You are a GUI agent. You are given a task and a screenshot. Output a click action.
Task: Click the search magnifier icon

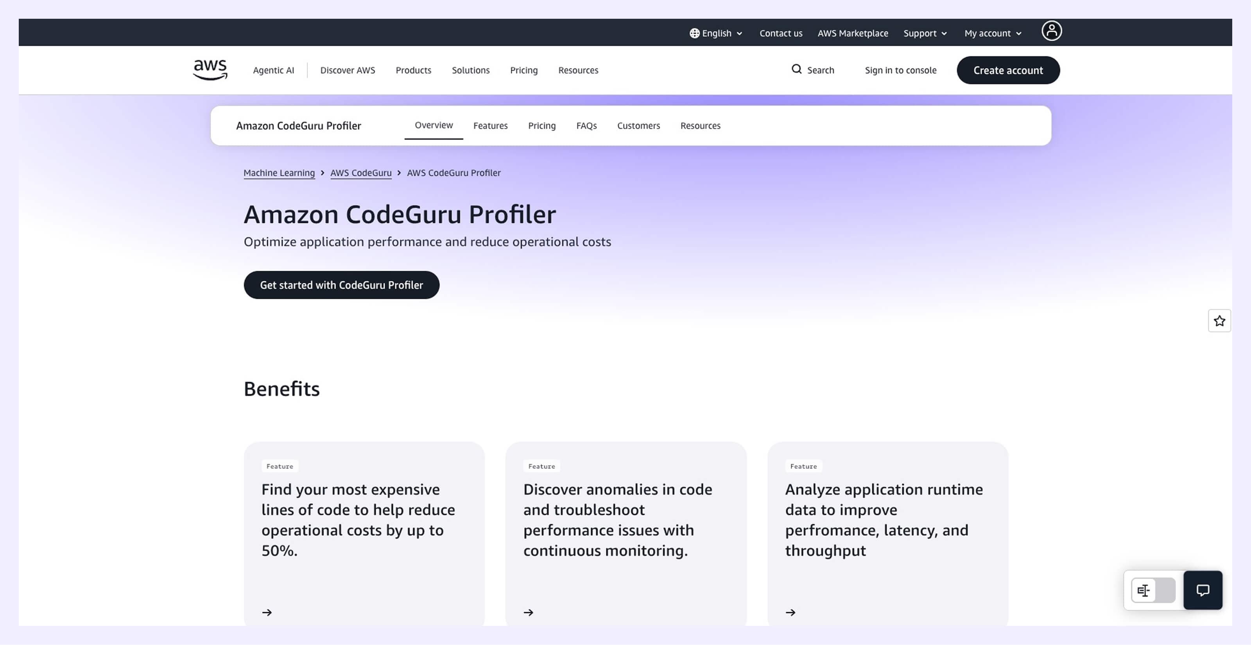click(796, 70)
